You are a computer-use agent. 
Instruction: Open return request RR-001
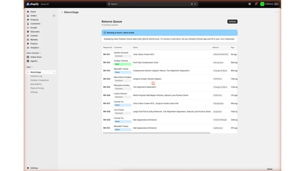(107, 54)
